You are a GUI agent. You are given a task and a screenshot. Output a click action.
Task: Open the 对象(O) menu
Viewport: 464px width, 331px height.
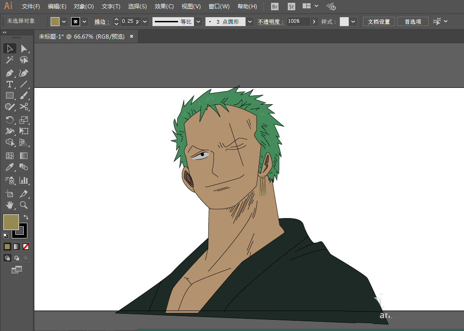click(x=84, y=6)
